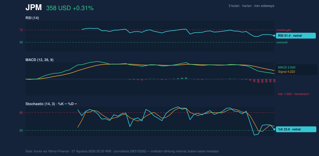The image size is (319, 156).
Task: Open the MACD 2.620 value readout
Action: pos(287,67)
